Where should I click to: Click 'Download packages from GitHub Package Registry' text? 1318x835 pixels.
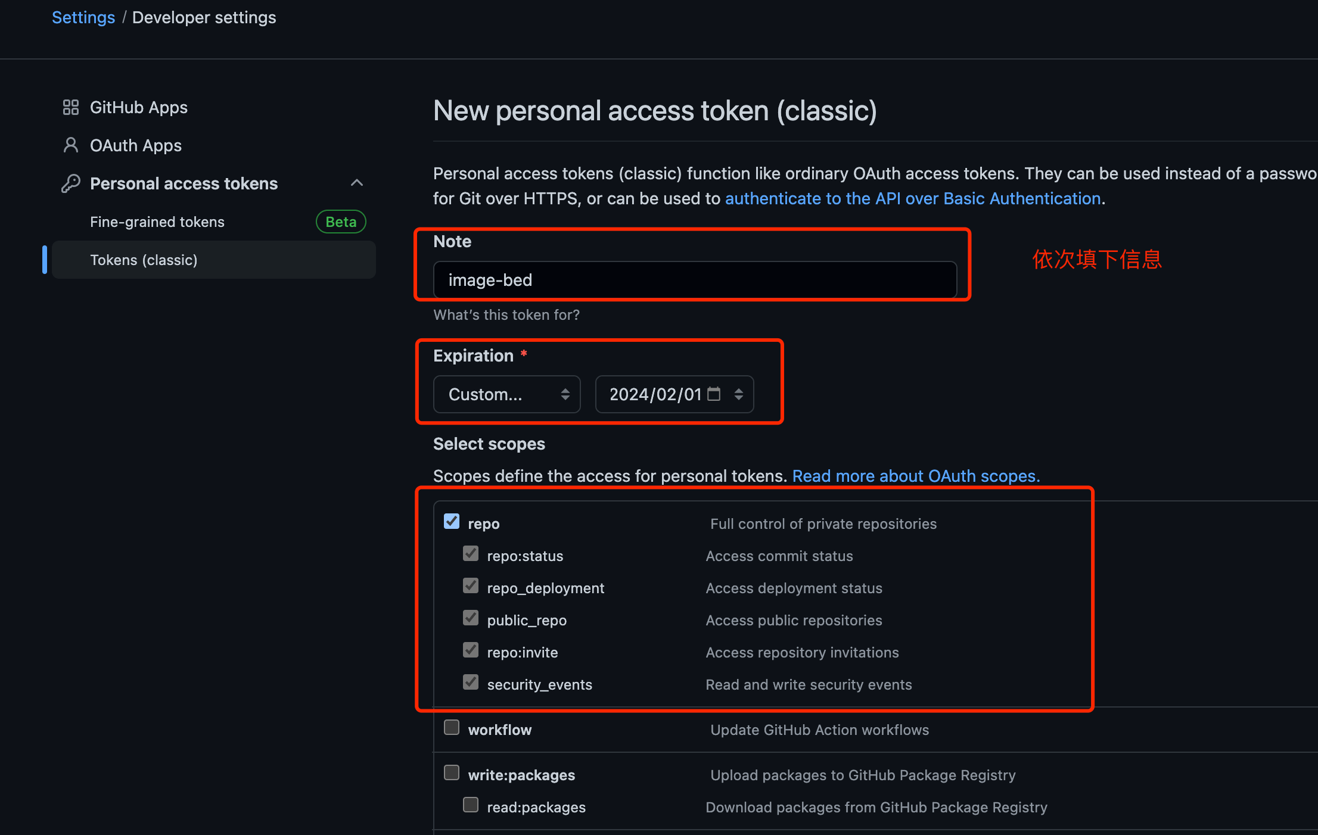point(876,807)
